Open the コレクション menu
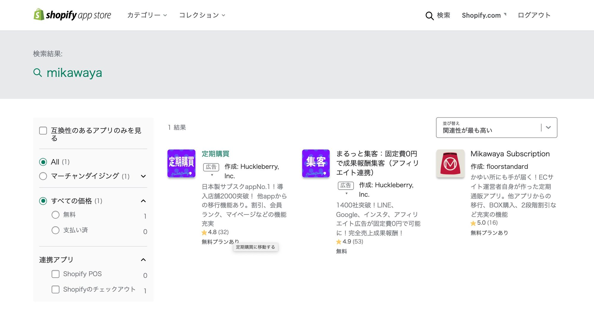 202,15
